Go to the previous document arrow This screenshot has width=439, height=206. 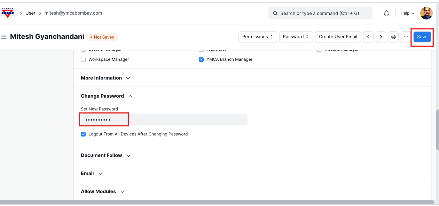368,37
